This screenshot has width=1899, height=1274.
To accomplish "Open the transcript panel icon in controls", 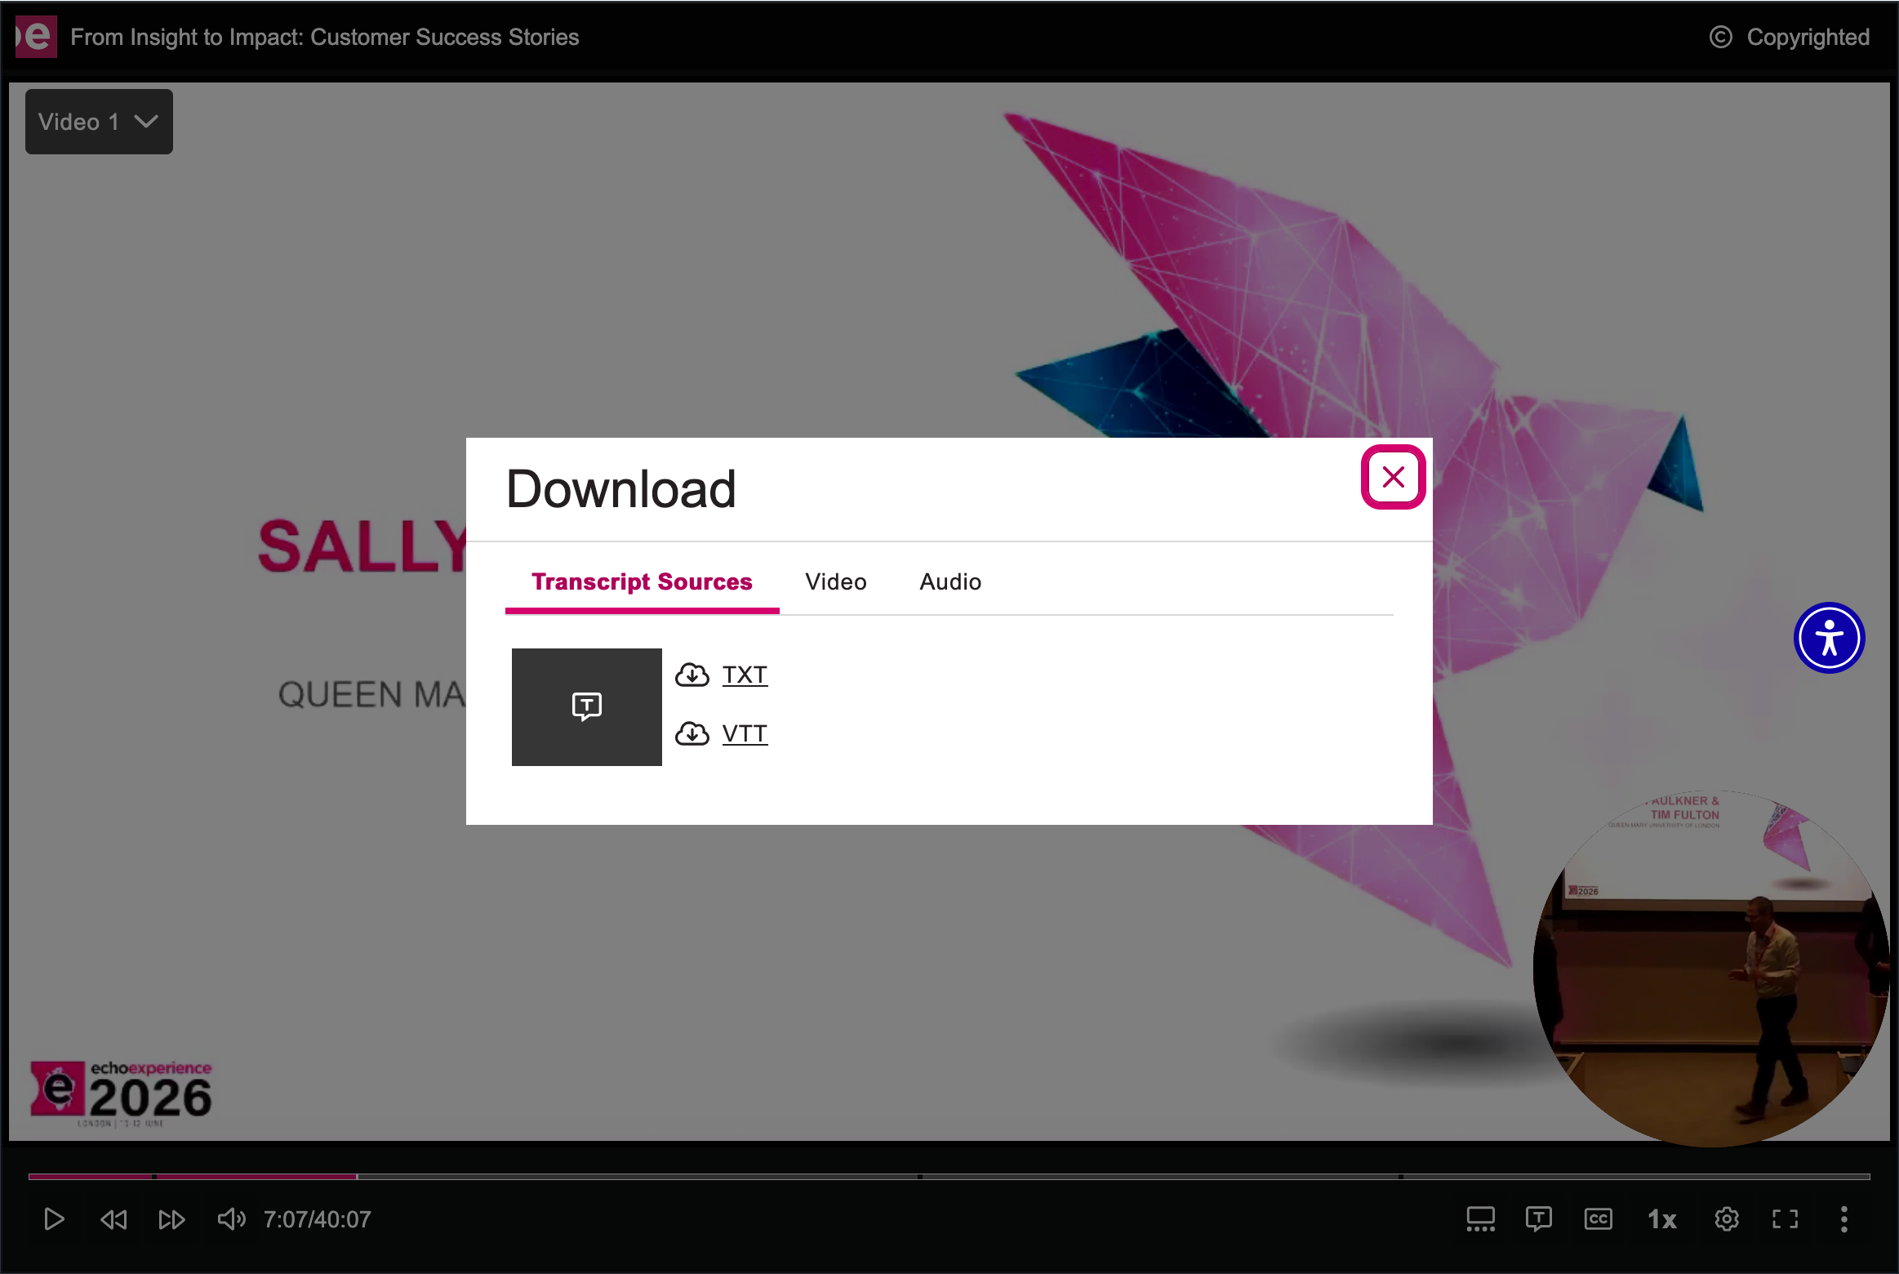I will click(1539, 1219).
